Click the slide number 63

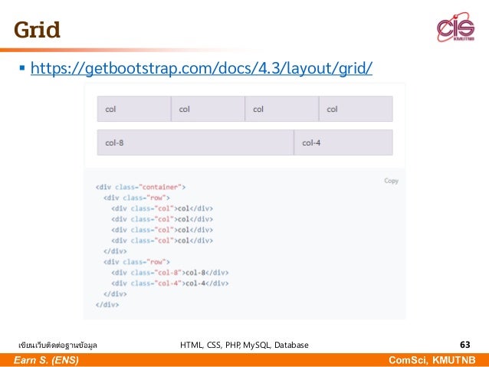coord(464,345)
